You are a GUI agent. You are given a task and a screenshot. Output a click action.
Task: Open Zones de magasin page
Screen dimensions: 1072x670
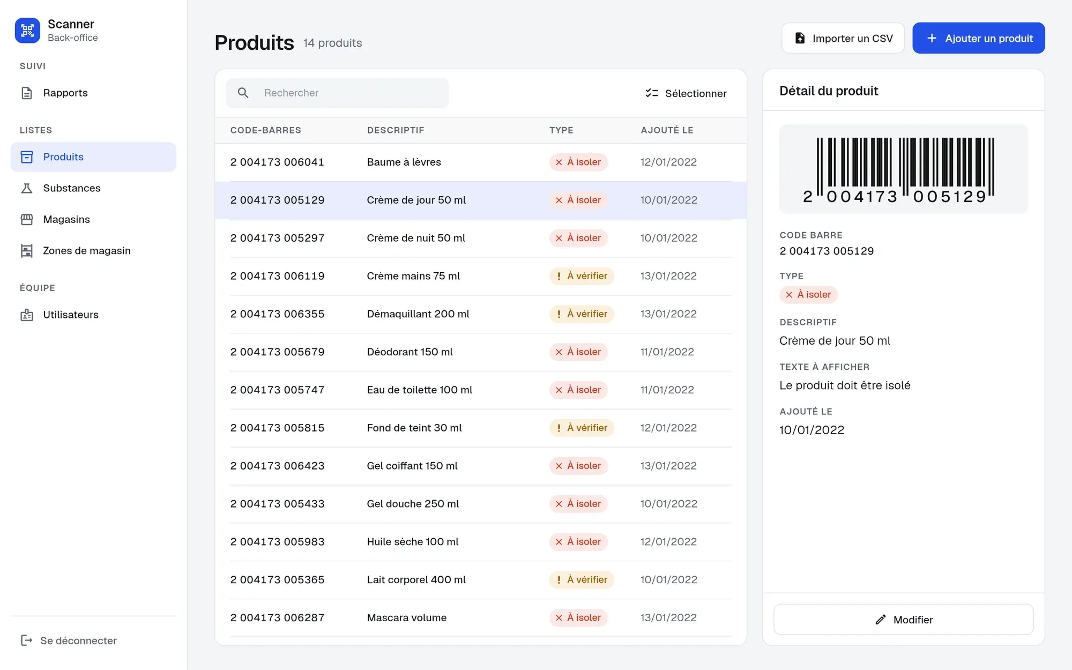click(93, 251)
